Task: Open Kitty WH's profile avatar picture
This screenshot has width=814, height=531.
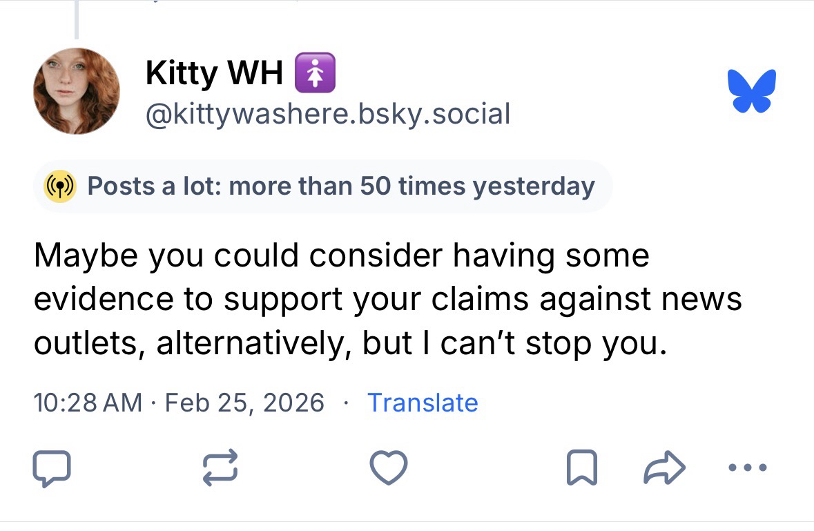Action: point(77,91)
